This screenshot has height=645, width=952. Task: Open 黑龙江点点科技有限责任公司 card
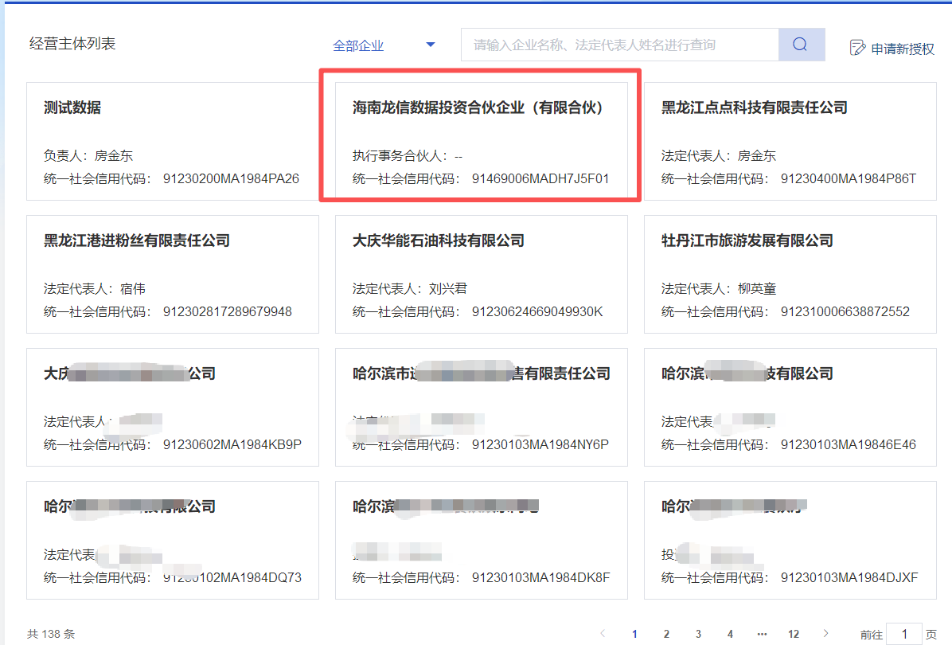(x=790, y=140)
